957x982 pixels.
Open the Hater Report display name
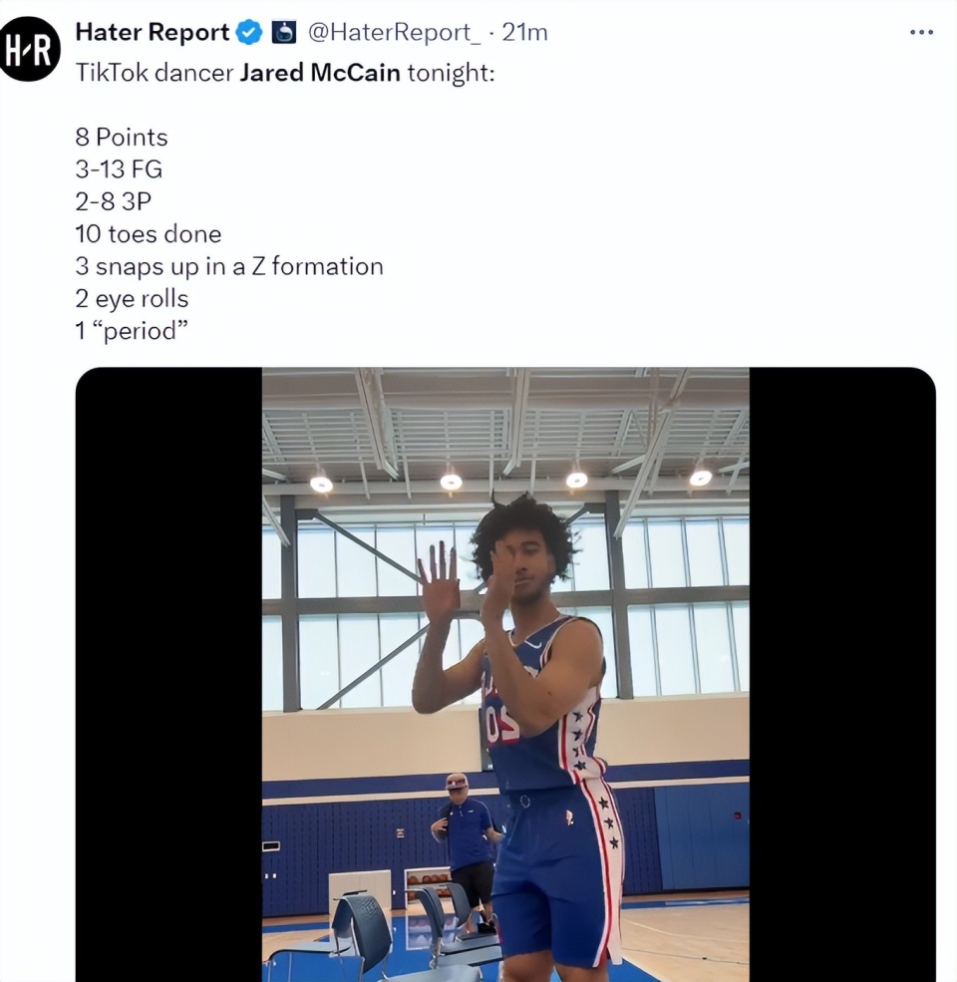pyautogui.click(x=153, y=33)
